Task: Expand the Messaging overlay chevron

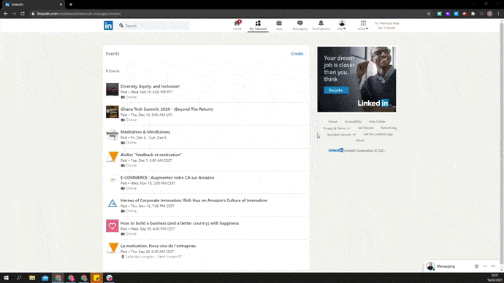Action: tap(493, 266)
